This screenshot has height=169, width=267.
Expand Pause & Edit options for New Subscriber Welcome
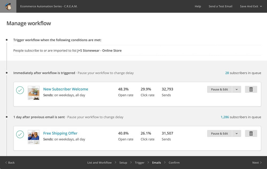click(x=237, y=89)
